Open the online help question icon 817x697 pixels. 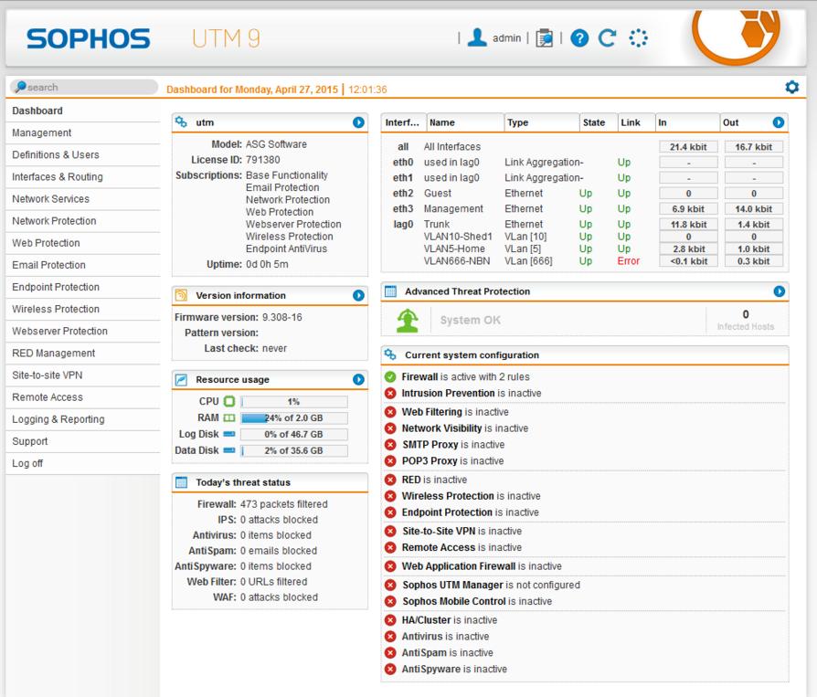(579, 38)
